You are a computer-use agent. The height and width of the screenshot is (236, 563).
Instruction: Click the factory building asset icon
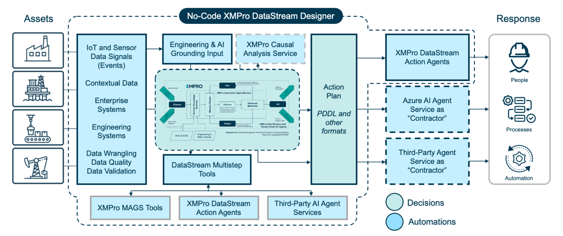(38, 50)
